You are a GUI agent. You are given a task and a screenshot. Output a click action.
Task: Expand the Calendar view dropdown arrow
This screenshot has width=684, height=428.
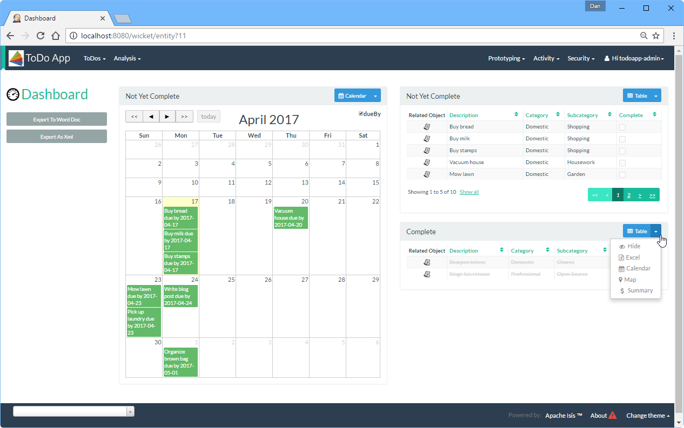click(375, 96)
